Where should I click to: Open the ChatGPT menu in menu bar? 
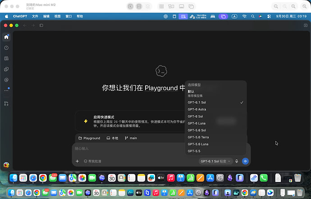20,16
